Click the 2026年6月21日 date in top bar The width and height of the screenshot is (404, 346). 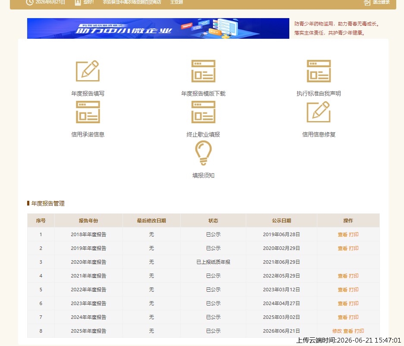[50, 2]
